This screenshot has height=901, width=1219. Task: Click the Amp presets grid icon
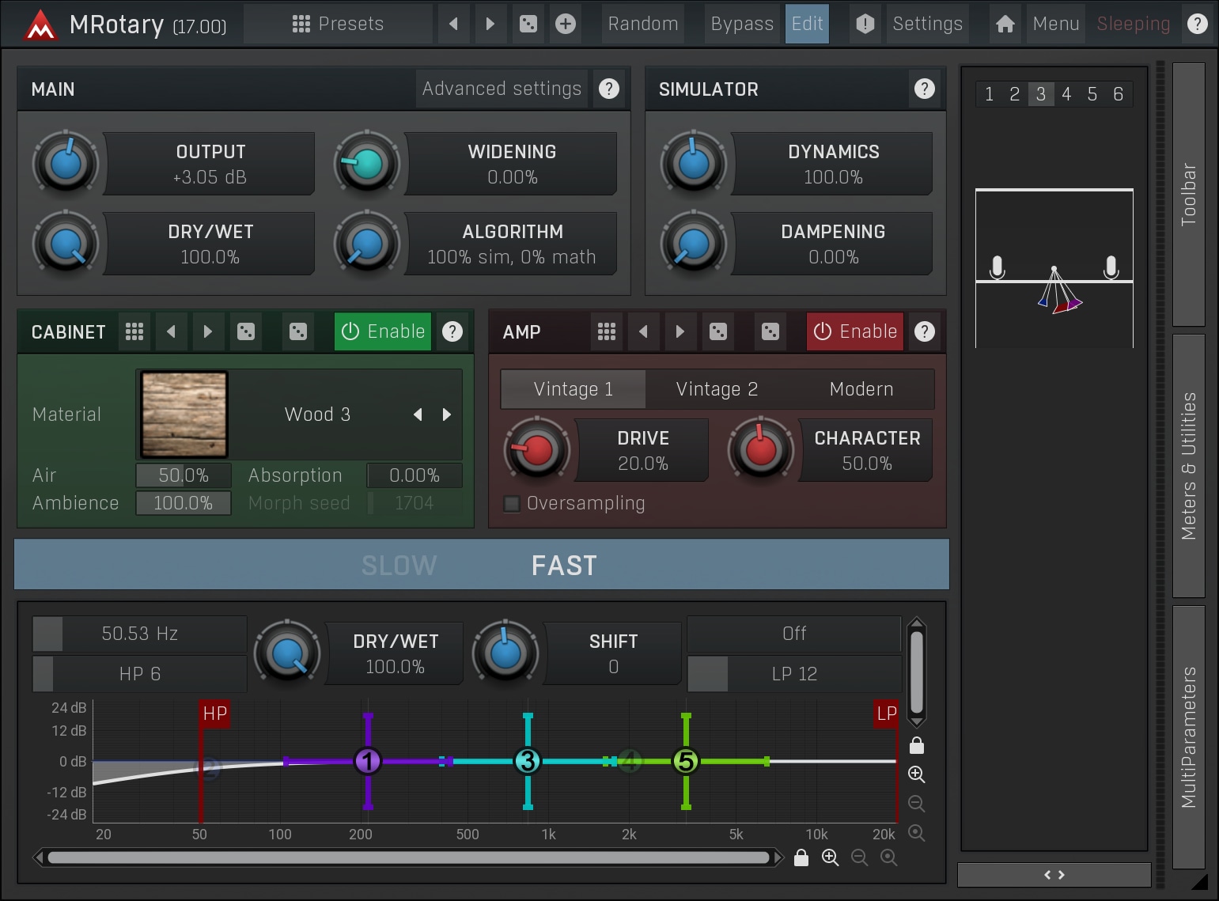pos(607,331)
